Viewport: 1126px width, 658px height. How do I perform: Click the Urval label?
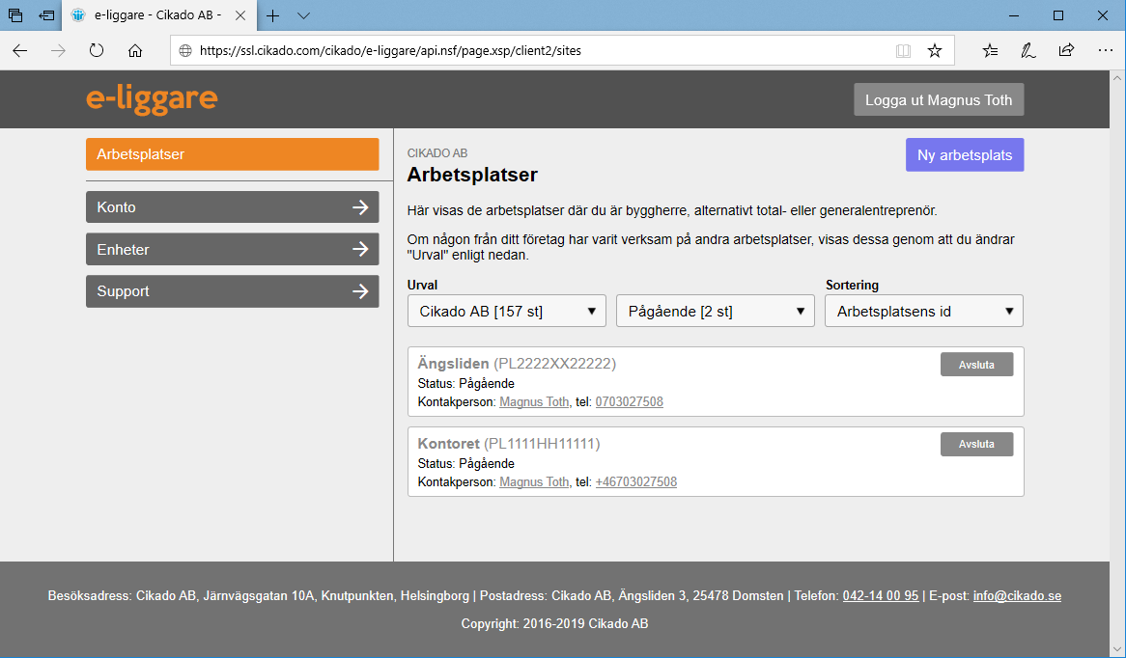point(422,285)
